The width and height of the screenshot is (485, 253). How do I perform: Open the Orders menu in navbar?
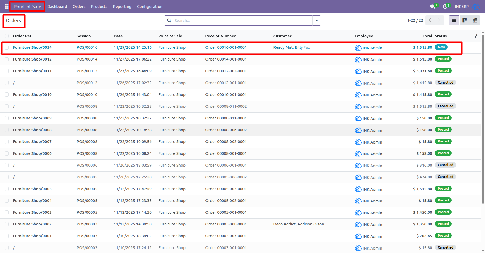click(x=79, y=7)
